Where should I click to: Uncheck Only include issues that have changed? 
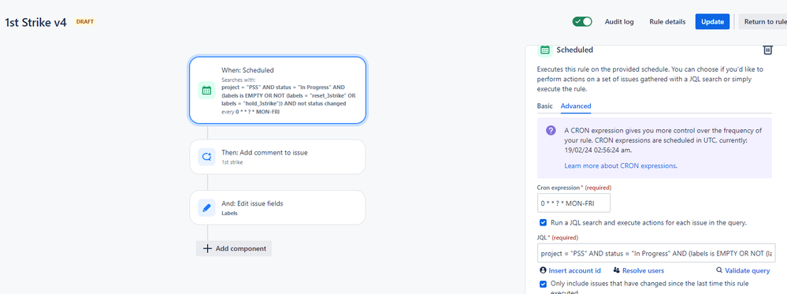[x=543, y=284]
